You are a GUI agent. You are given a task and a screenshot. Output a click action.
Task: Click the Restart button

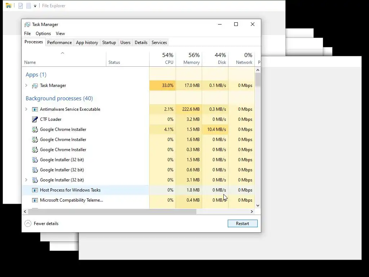pos(243,224)
